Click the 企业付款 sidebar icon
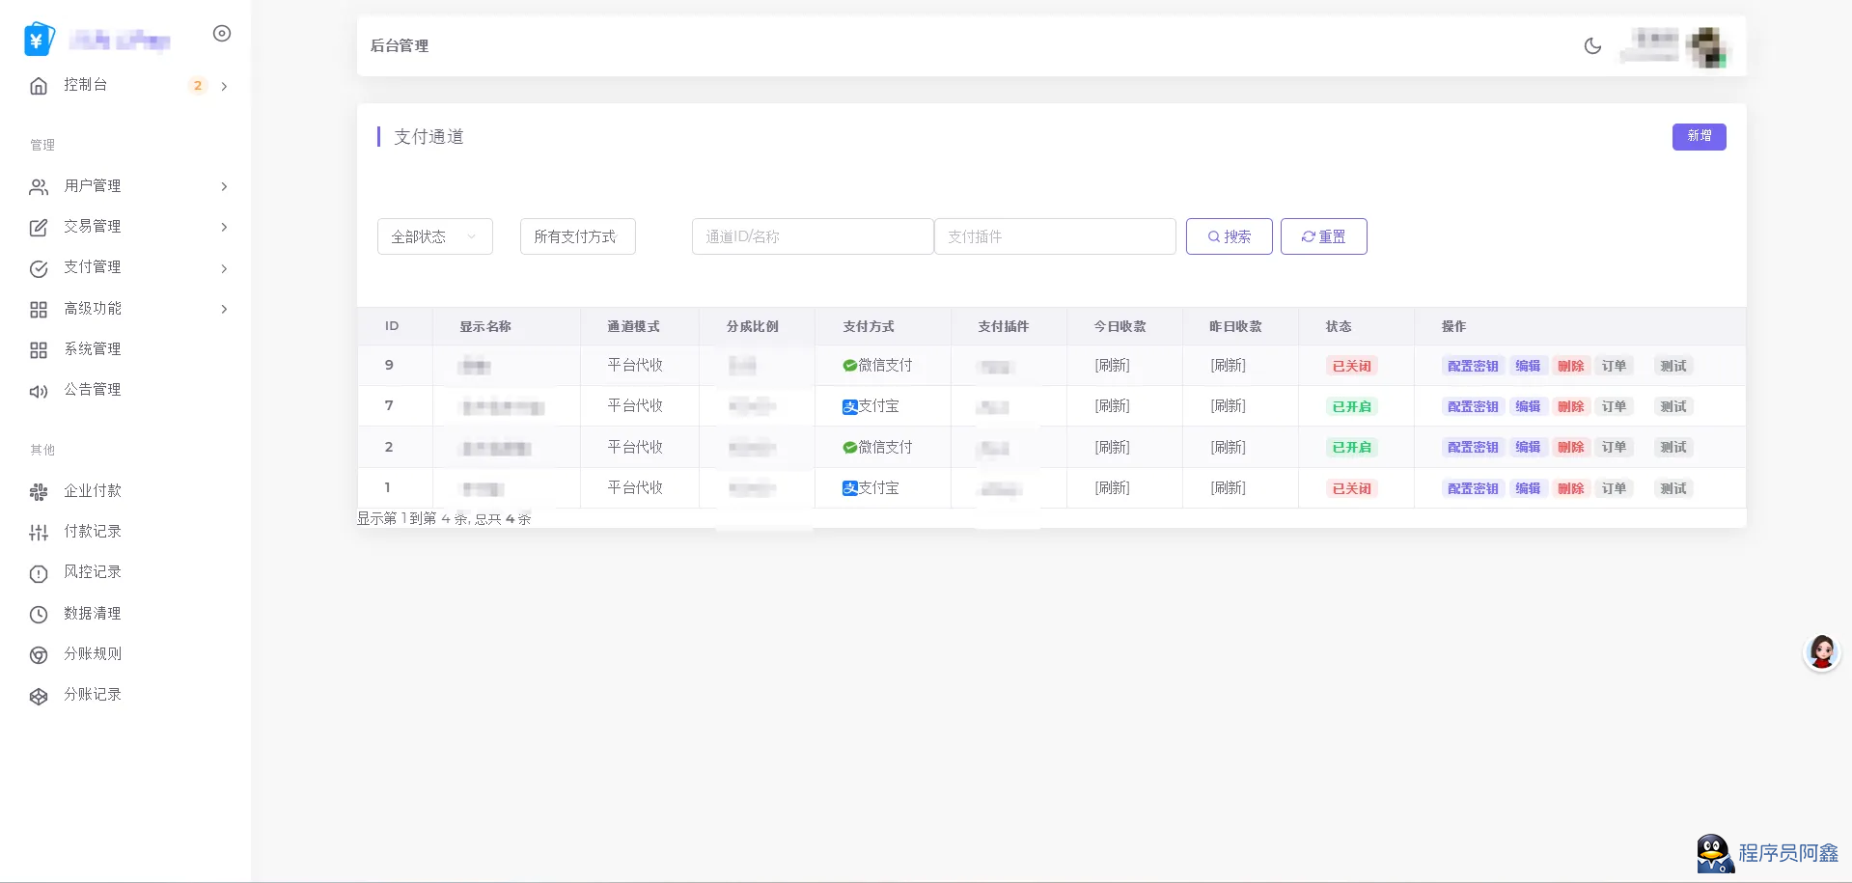The height and width of the screenshot is (883, 1852). click(x=39, y=492)
